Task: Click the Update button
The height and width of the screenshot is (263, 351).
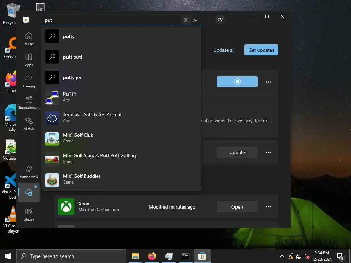Action: [237, 152]
